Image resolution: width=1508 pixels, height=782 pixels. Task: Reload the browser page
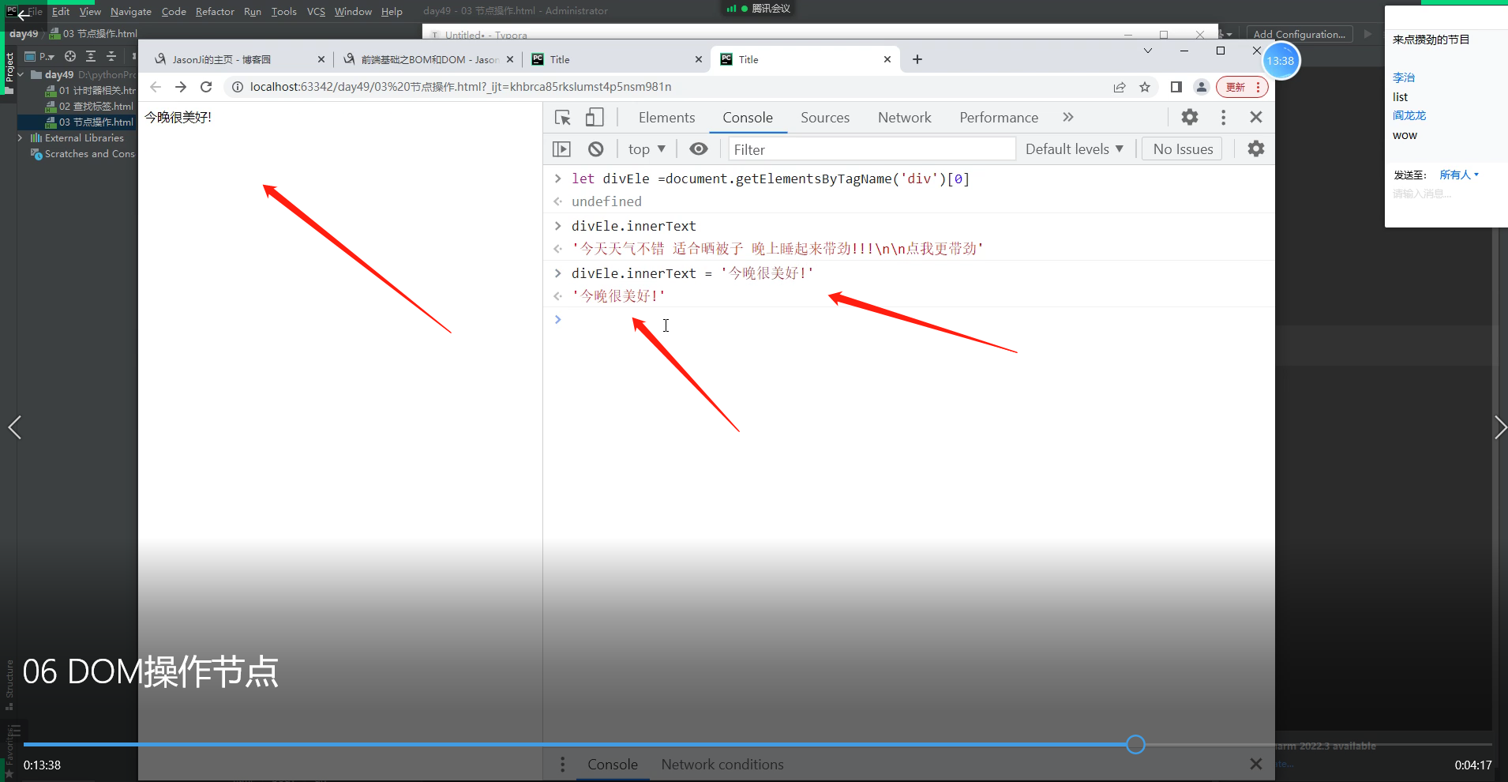[x=206, y=87]
